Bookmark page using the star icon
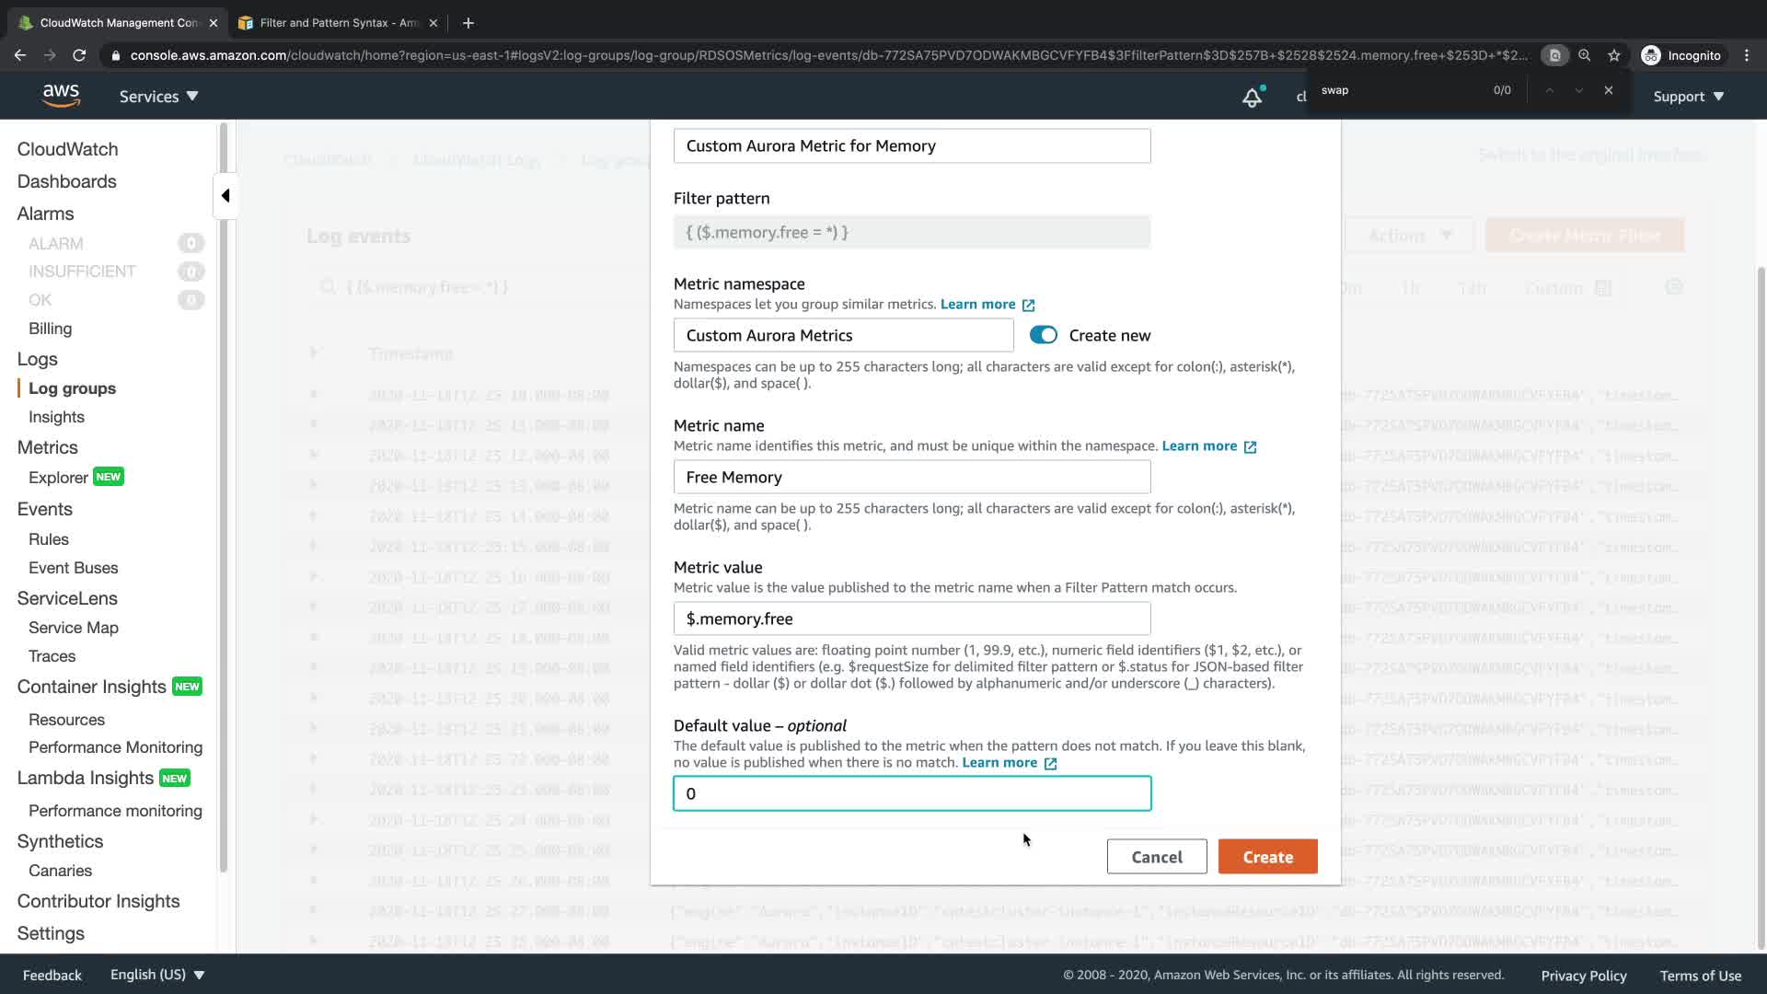The height and width of the screenshot is (994, 1767). (1613, 55)
